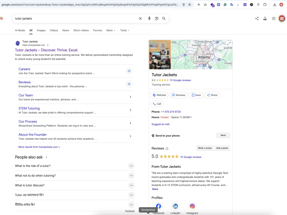Click the Reviews info circle icon
Viewport: 287px width, 215px height.
click(167, 148)
